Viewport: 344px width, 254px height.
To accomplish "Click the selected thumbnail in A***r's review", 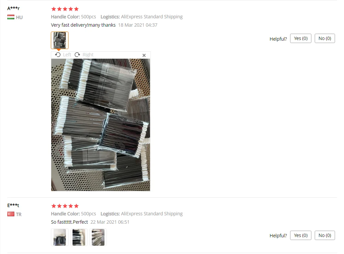I will [x=60, y=40].
